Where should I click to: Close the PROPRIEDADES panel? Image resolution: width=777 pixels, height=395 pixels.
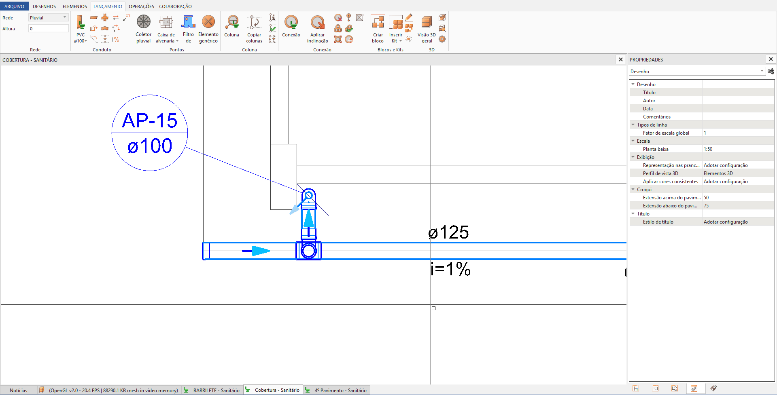point(771,59)
